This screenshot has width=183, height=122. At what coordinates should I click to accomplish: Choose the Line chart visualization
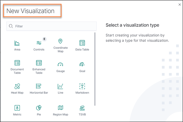(x=60, y=89)
